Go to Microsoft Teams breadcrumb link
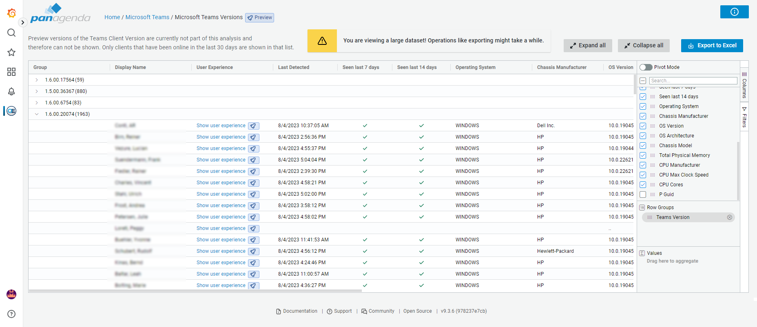Image resolution: width=757 pixels, height=327 pixels. point(147,17)
